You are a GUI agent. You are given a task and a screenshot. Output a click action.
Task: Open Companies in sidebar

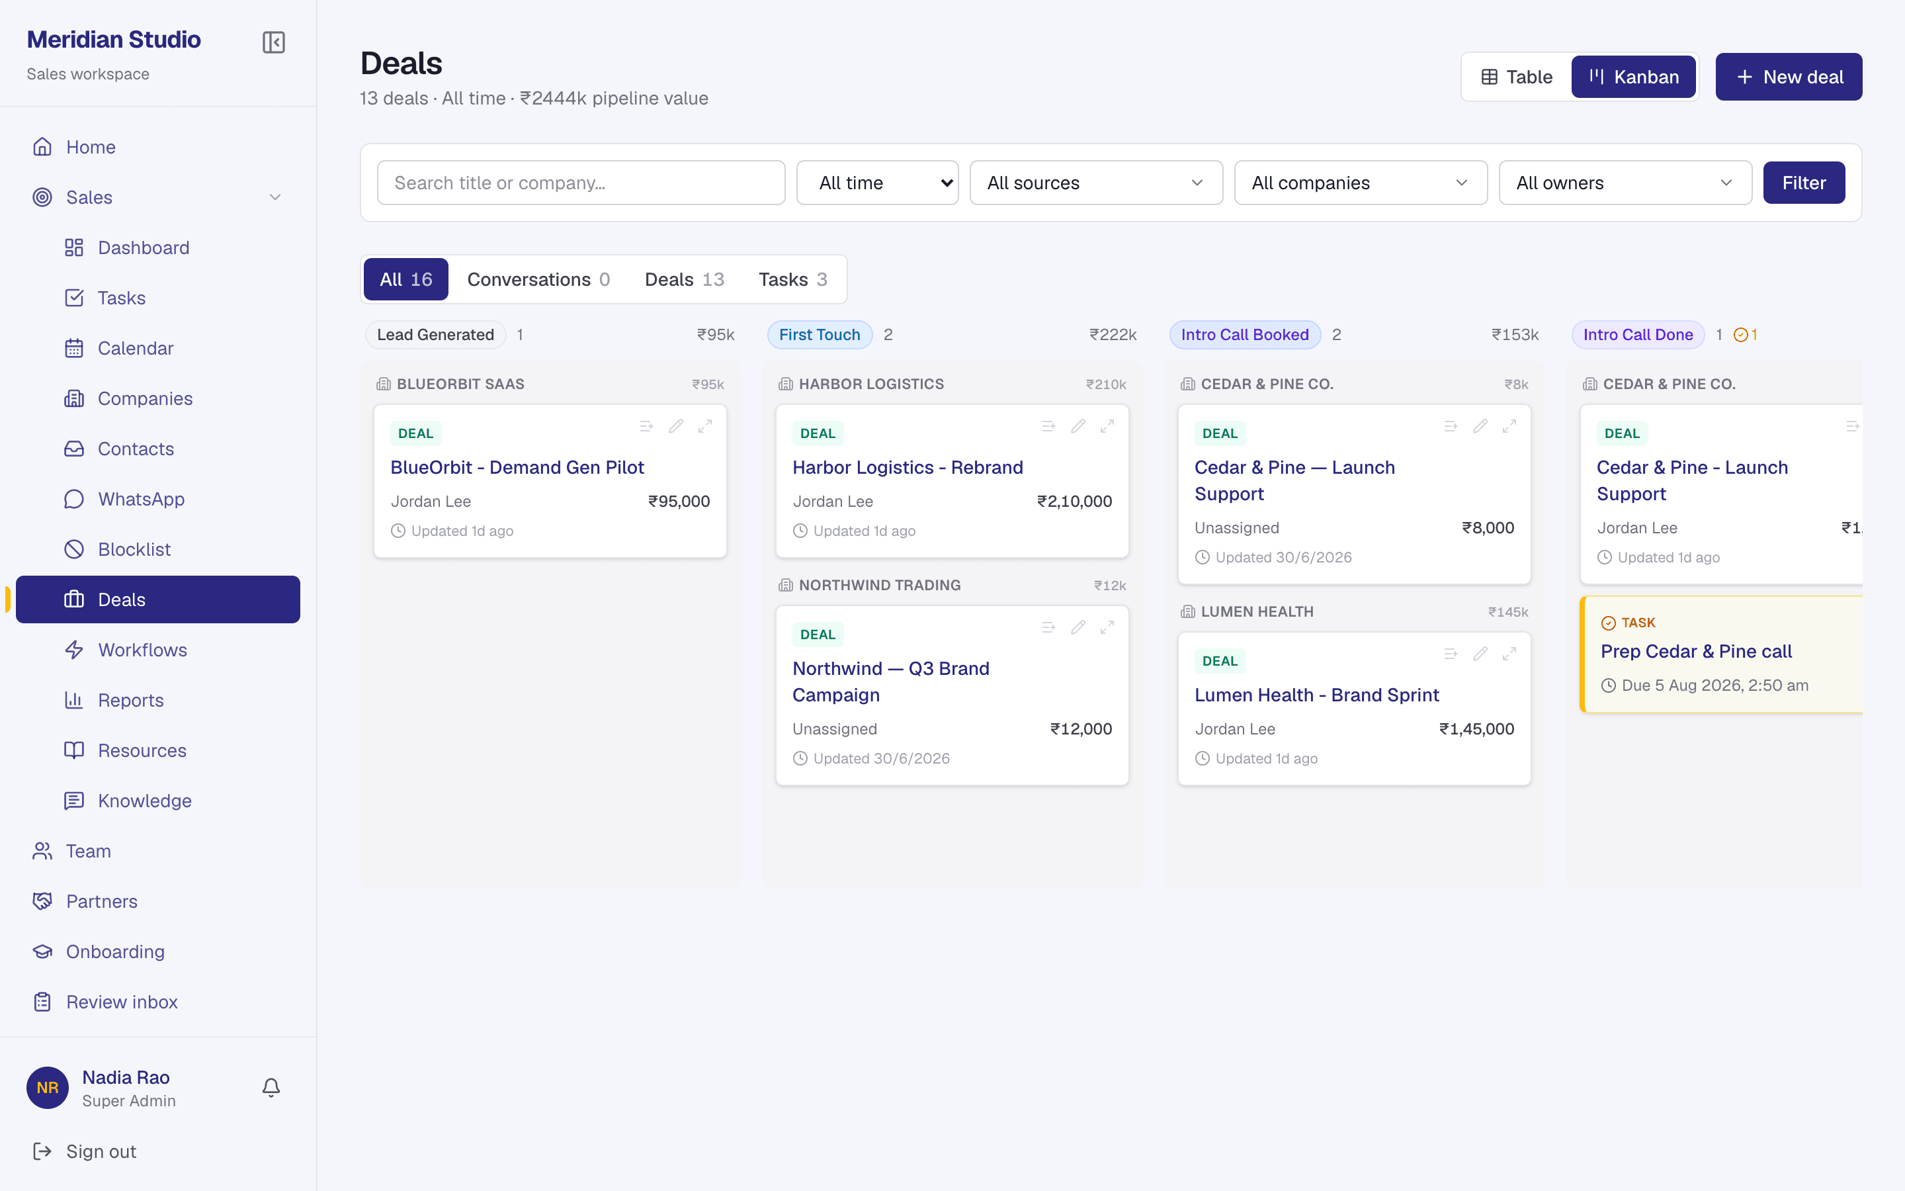pos(157,398)
